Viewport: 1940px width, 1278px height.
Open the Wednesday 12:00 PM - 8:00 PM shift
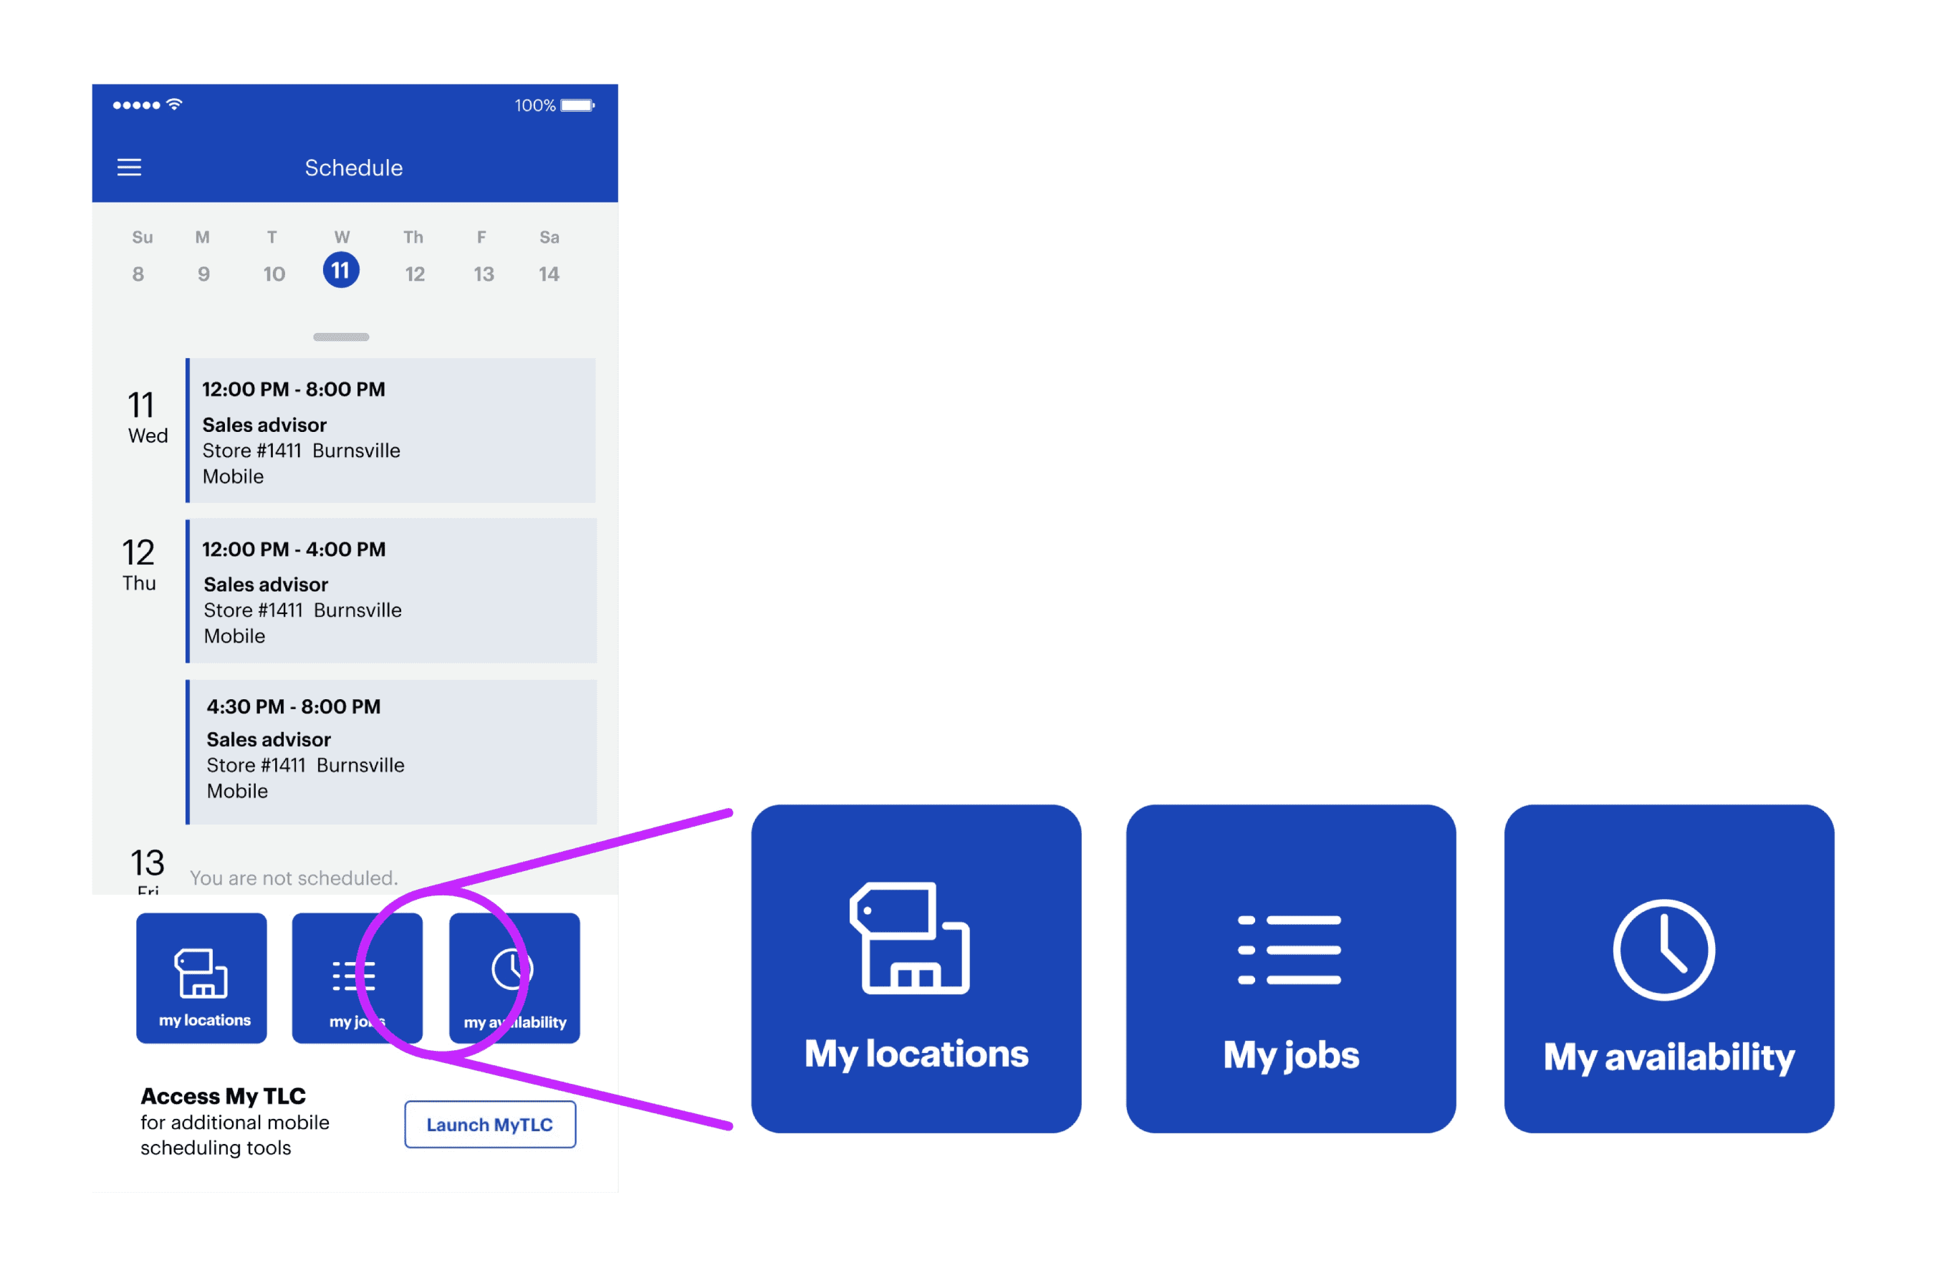coord(391,431)
